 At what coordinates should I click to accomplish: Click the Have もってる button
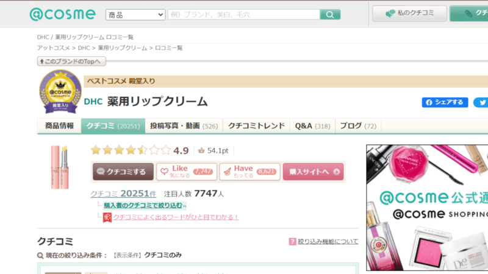pos(249,172)
